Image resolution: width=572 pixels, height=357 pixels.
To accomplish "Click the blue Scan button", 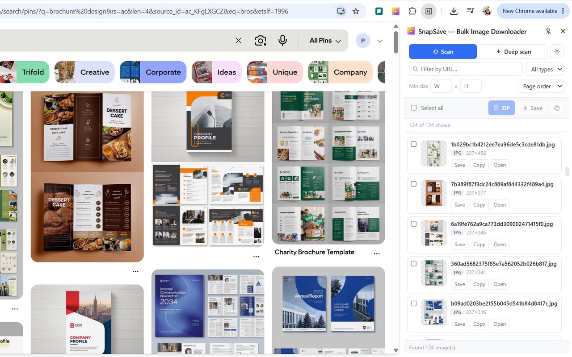I will tap(443, 52).
